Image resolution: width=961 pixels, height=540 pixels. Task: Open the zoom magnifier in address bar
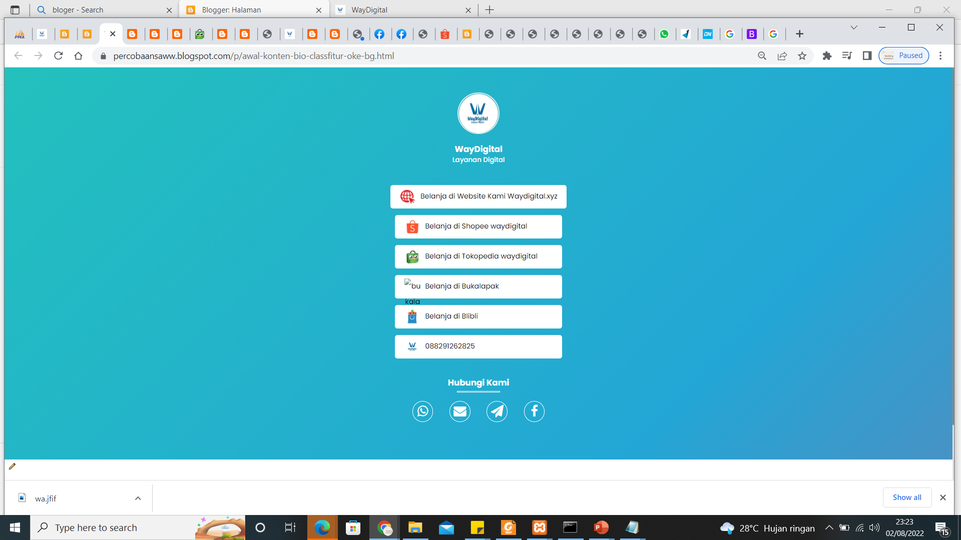[x=762, y=56]
